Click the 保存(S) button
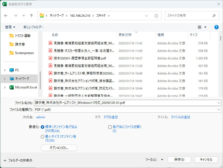 (x=179, y=160)
